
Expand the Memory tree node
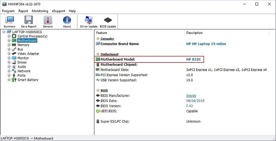coord(9,45)
